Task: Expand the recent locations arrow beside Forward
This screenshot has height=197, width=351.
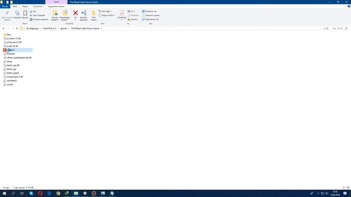Action: (13, 28)
